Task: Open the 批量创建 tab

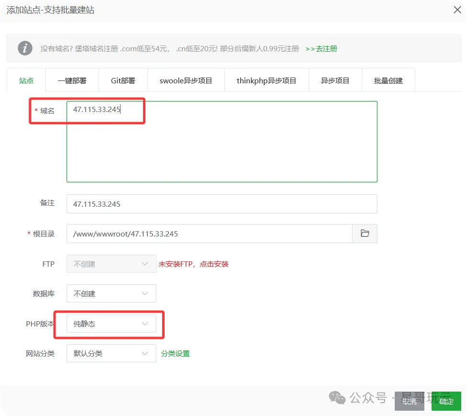Action: (x=388, y=80)
